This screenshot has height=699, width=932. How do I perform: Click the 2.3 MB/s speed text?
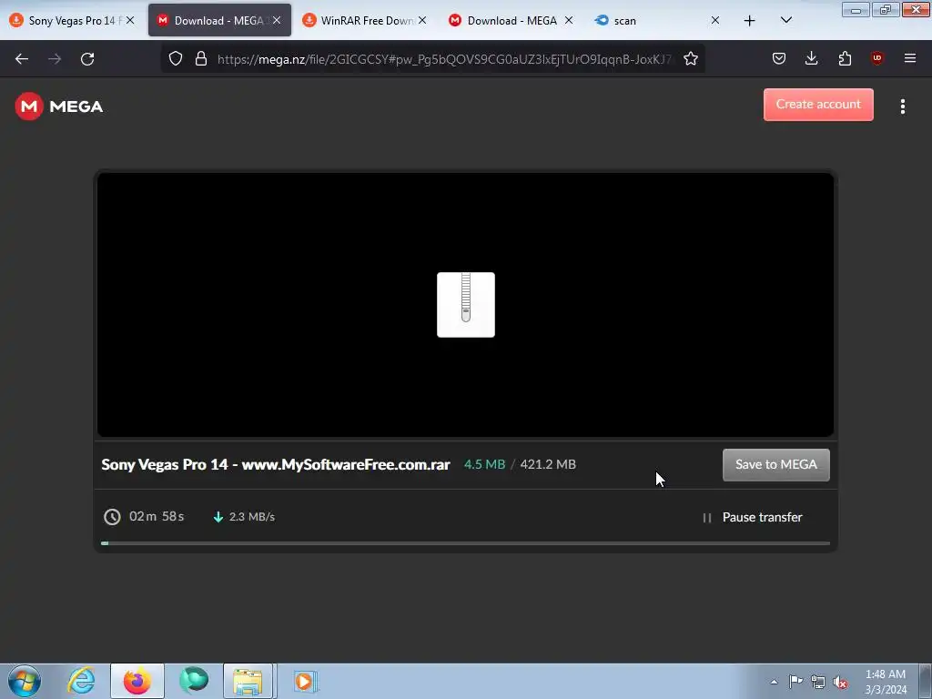252,517
